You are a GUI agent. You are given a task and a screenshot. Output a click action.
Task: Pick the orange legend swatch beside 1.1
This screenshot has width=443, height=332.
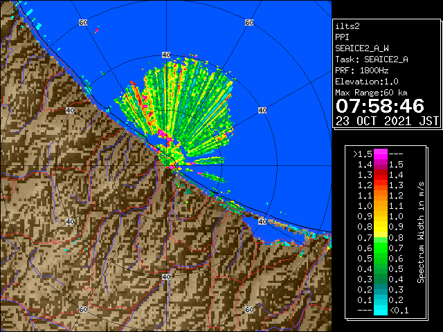coord(381,196)
